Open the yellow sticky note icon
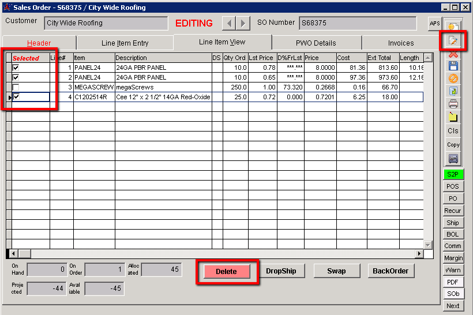This screenshot has width=473, height=315. (x=453, y=117)
